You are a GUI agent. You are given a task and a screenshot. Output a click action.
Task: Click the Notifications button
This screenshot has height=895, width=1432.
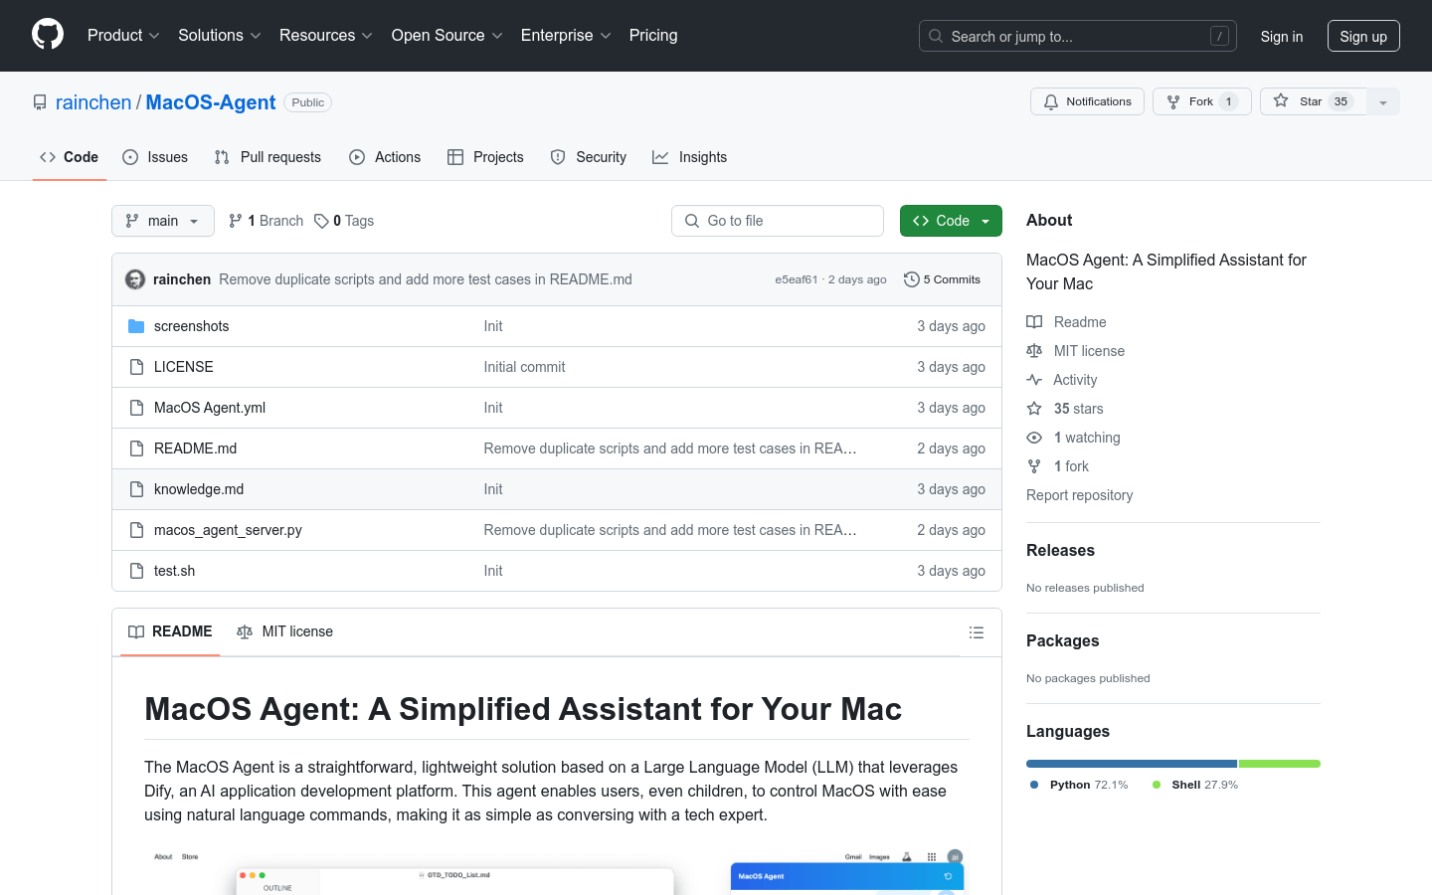pyautogui.click(x=1087, y=101)
